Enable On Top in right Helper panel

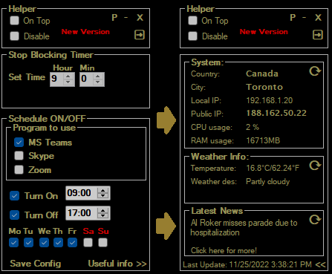192,21
